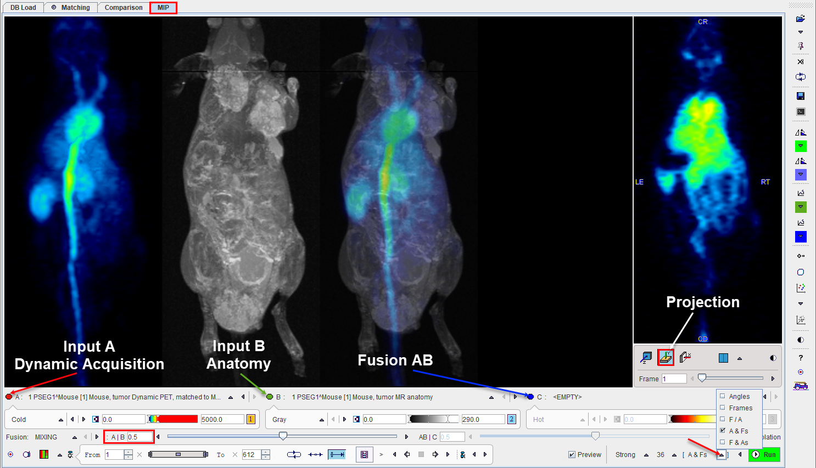Click the crossed arrows icon in right sidebar
Screen dimensions: 816x468
(x=801, y=61)
